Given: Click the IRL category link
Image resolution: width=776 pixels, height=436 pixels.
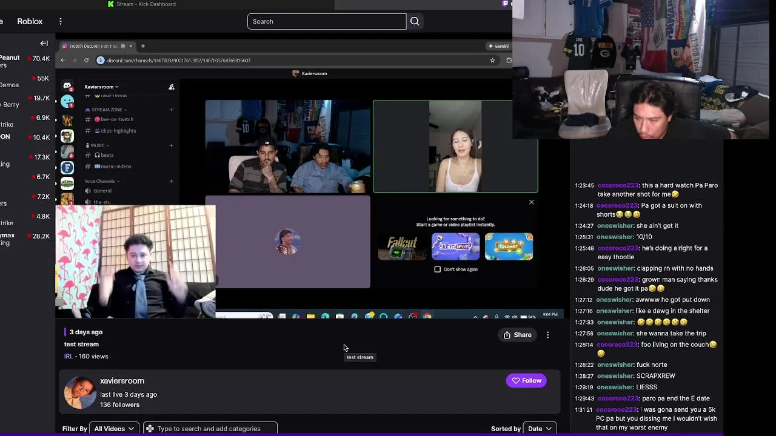Looking at the screenshot, I should [69, 356].
